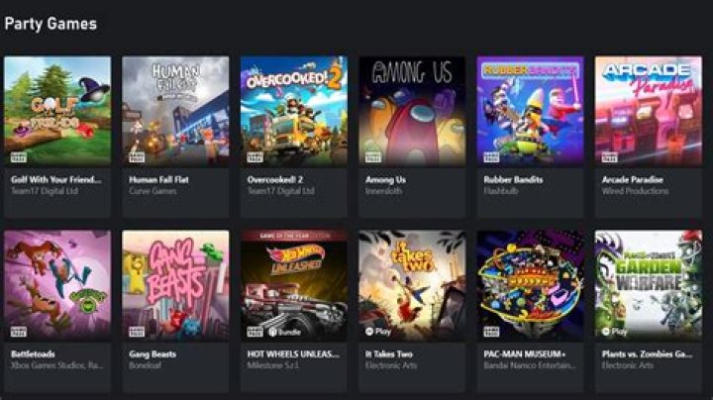Open Rubber Bandits game cover
The height and width of the screenshot is (400, 713).
(530, 111)
